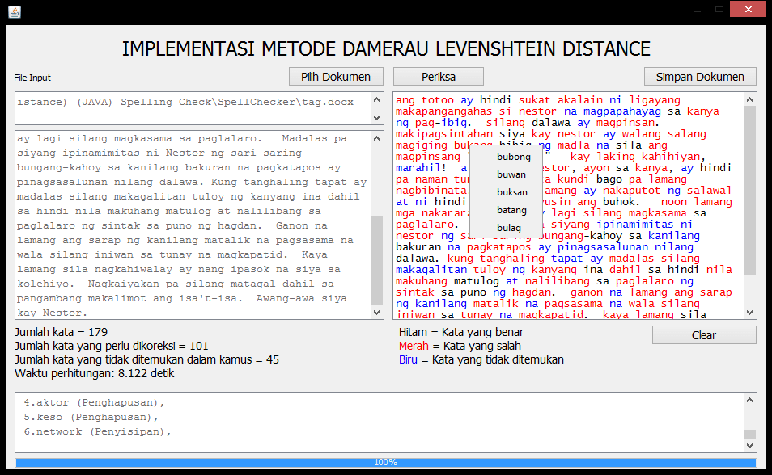Click up arrow of file path scrollbar

click(377, 99)
